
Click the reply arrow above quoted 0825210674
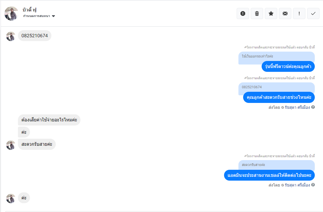(245, 78)
